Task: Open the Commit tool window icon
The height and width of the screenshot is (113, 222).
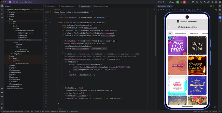Action: click(x=2, y=10)
